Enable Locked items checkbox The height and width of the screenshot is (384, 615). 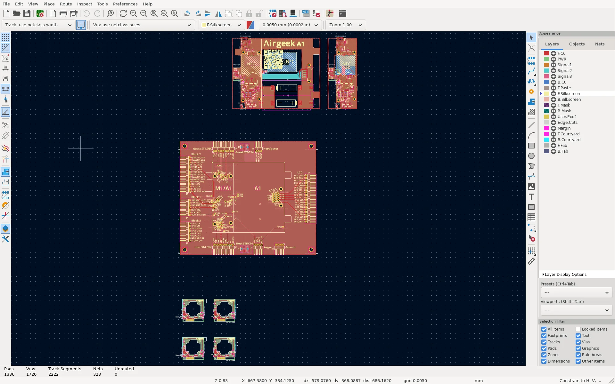click(578, 329)
